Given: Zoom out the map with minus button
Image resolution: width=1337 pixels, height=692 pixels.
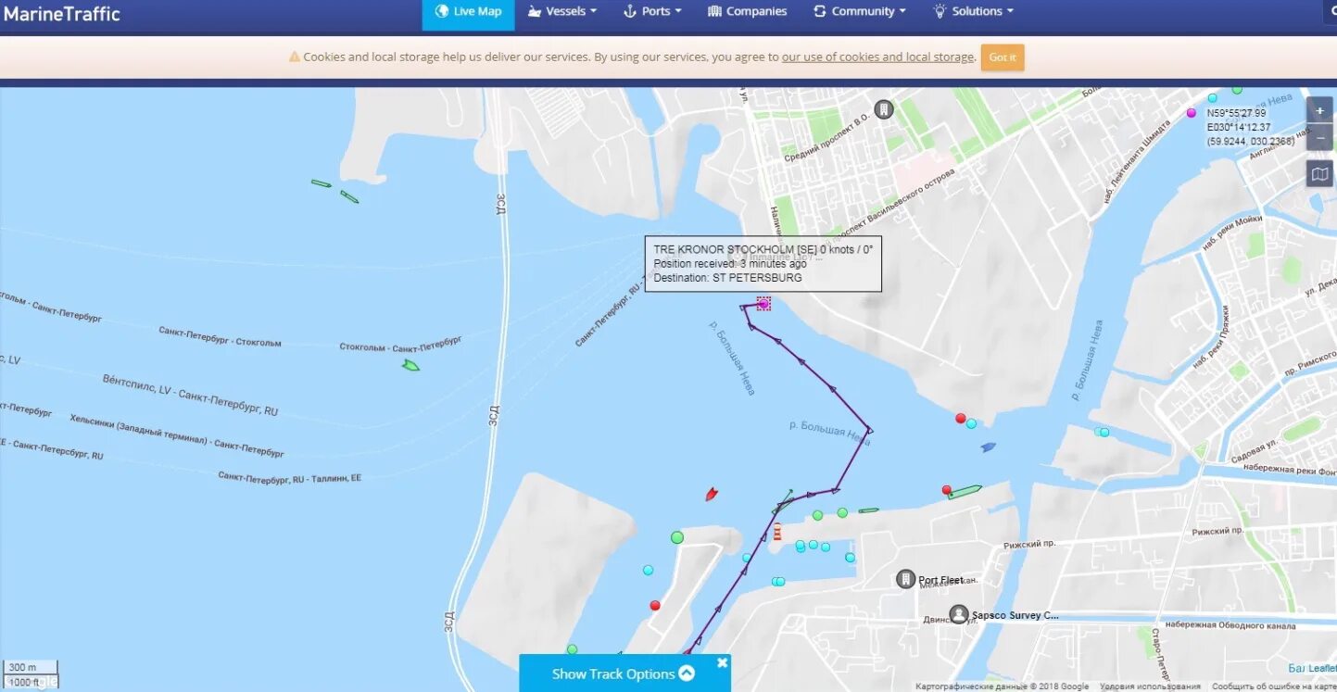Looking at the screenshot, I should [1319, 138].
